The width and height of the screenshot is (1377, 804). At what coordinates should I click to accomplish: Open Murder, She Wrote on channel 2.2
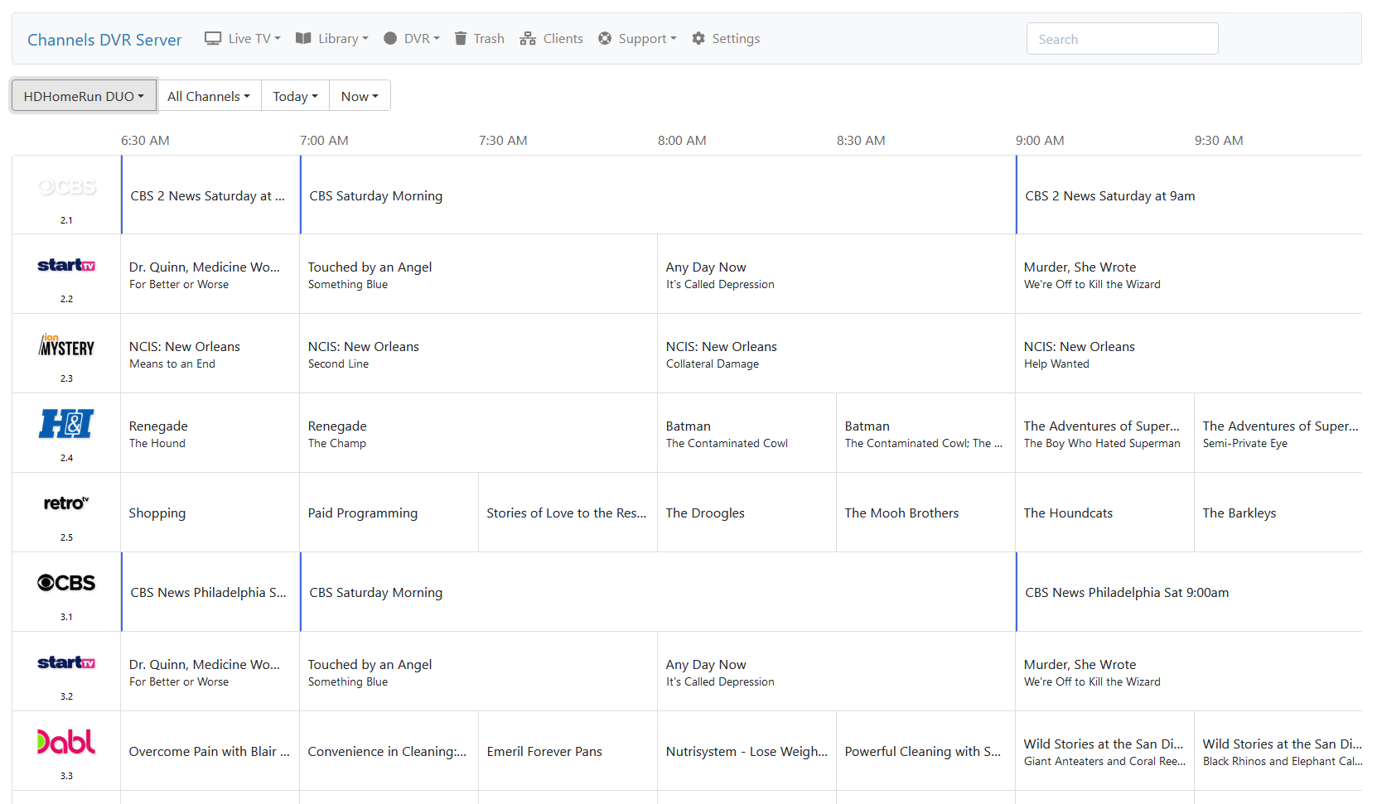click(x=1080, y=267)
